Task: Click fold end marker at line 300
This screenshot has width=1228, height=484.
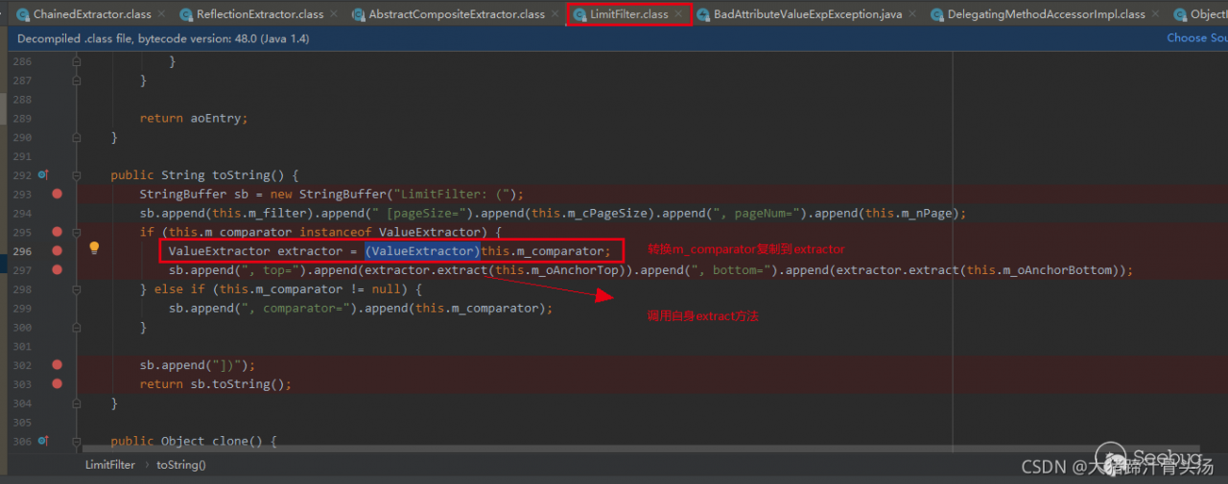Action: [76, 327]
